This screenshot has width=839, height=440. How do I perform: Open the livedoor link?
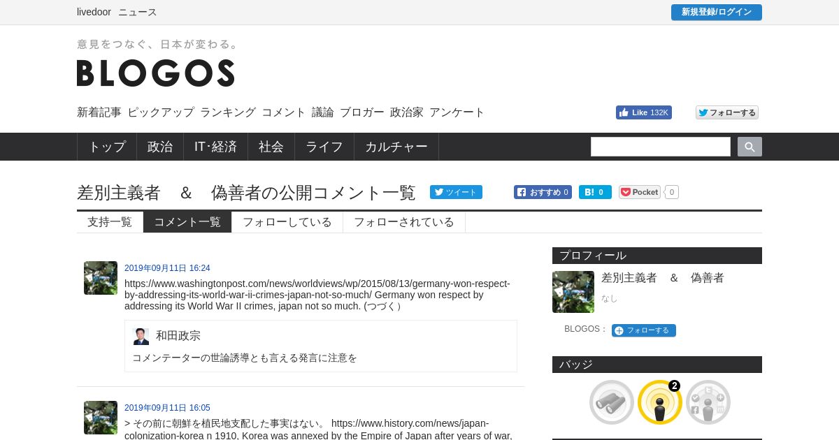point(94,12)
